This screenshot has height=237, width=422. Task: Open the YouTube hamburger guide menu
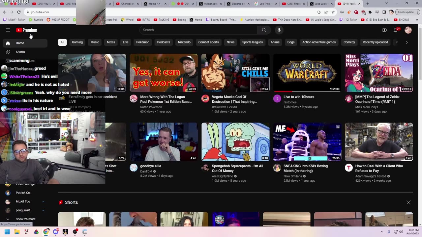tap(8, 30)
